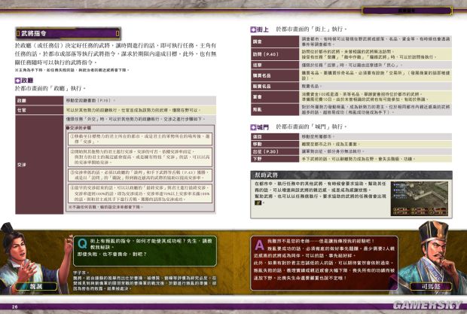Image resolution: width=467 pixels, height=314 pixels.
Task: Click the third boxed negotiation step ③
Action: (x=140, y=175)
